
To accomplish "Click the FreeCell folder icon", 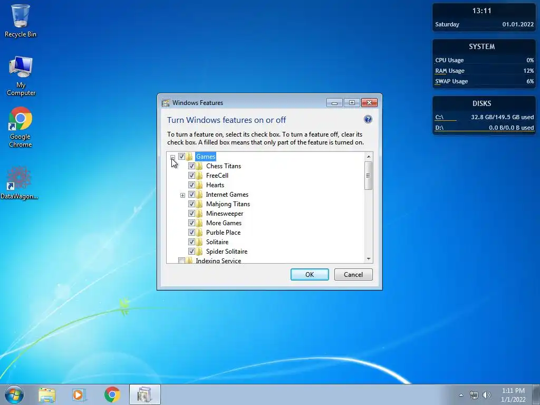I will click(x=199, y=176).
